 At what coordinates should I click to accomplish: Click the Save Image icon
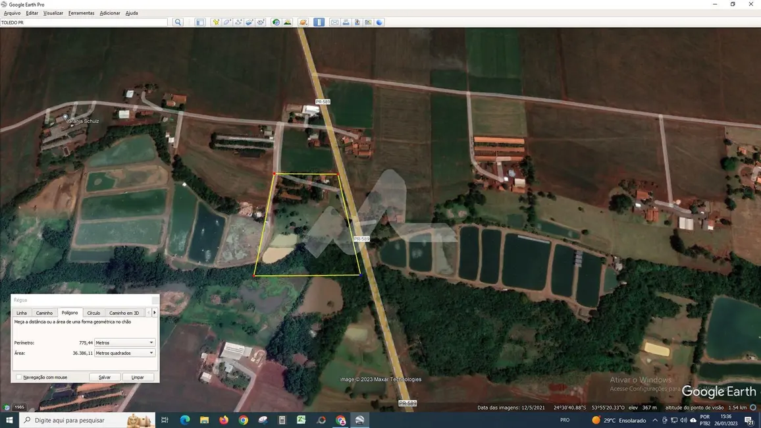357,22
